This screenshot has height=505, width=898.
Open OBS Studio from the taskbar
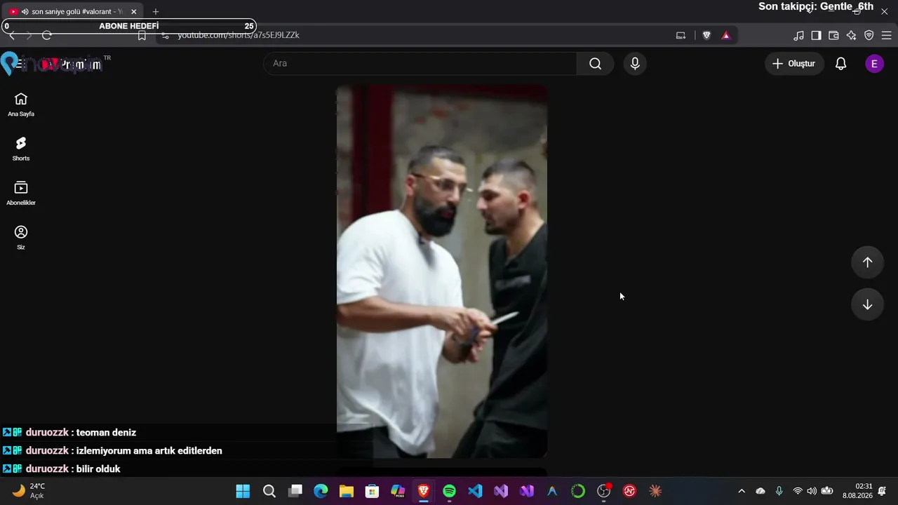[604, 491]
